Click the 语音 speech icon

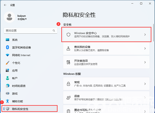(68, 97)
